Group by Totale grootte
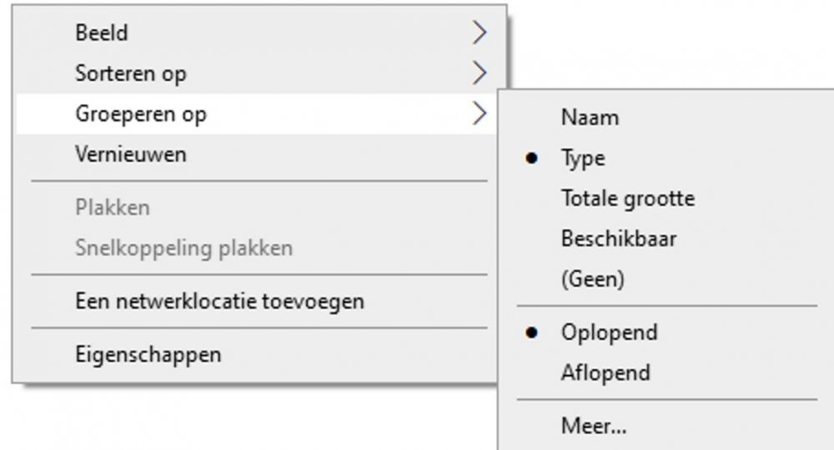This screenshot has width=834, height=450. [x=627, y=199]
